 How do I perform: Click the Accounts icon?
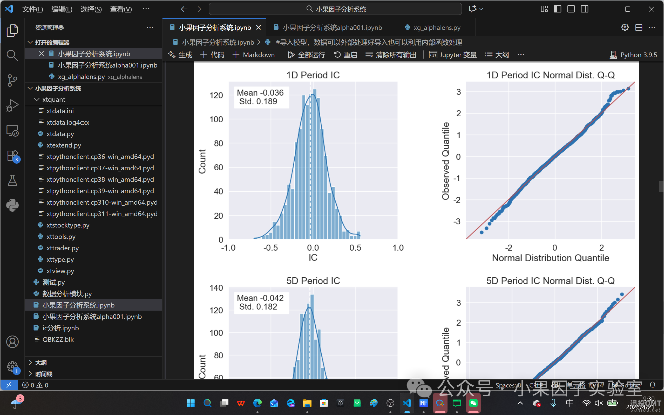12,342
